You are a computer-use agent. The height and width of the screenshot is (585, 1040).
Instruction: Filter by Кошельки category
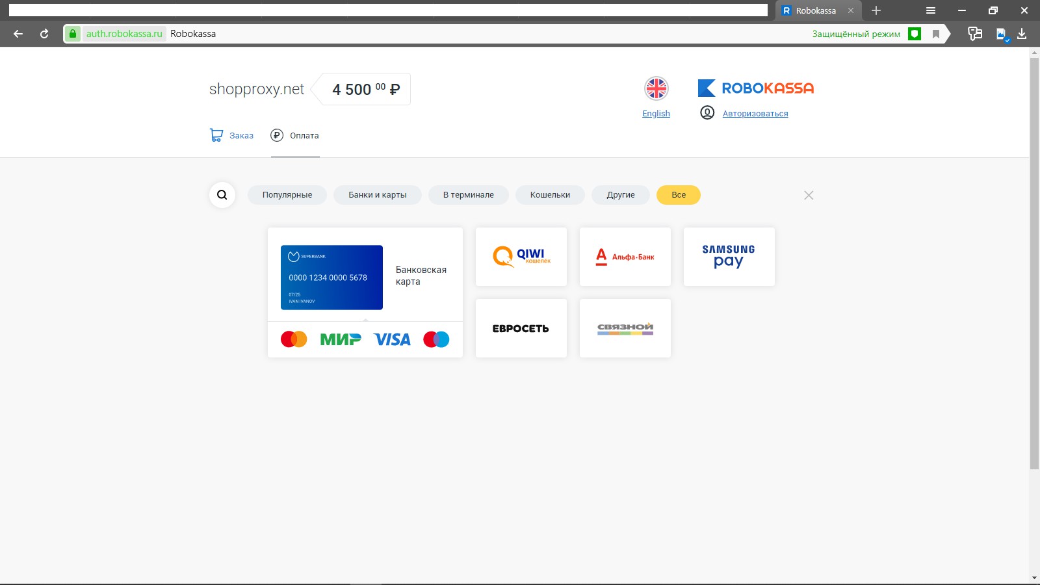550,195
